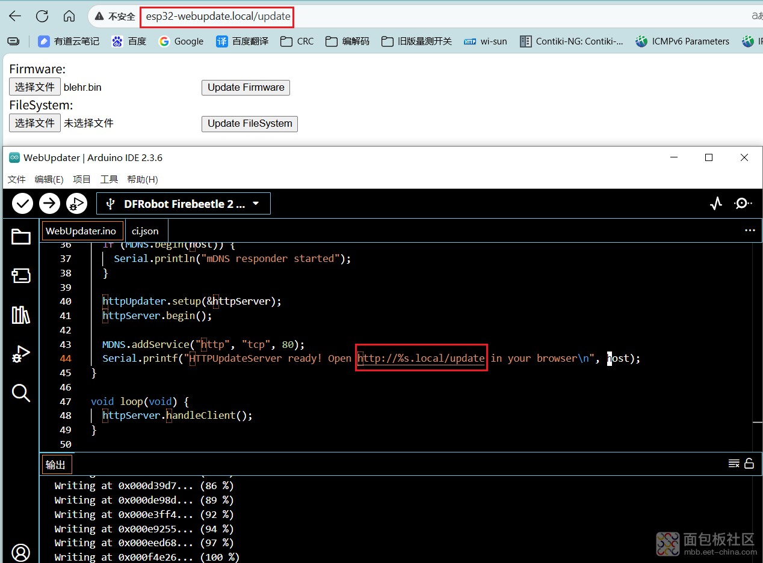Open the Sketchbook folder sidebar

pos(21,237)
